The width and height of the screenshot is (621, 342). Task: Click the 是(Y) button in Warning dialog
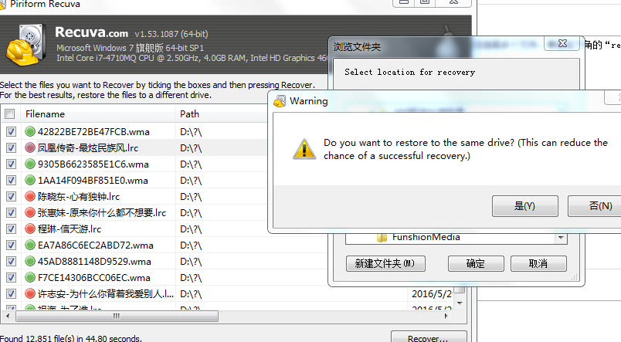point(524,206)
